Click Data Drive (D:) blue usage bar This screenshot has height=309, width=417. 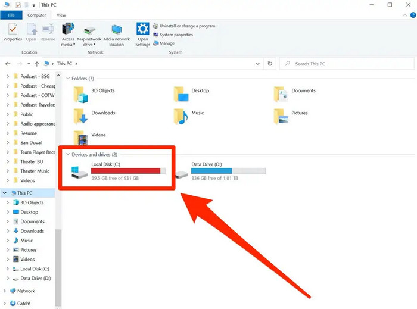(228, 171)
